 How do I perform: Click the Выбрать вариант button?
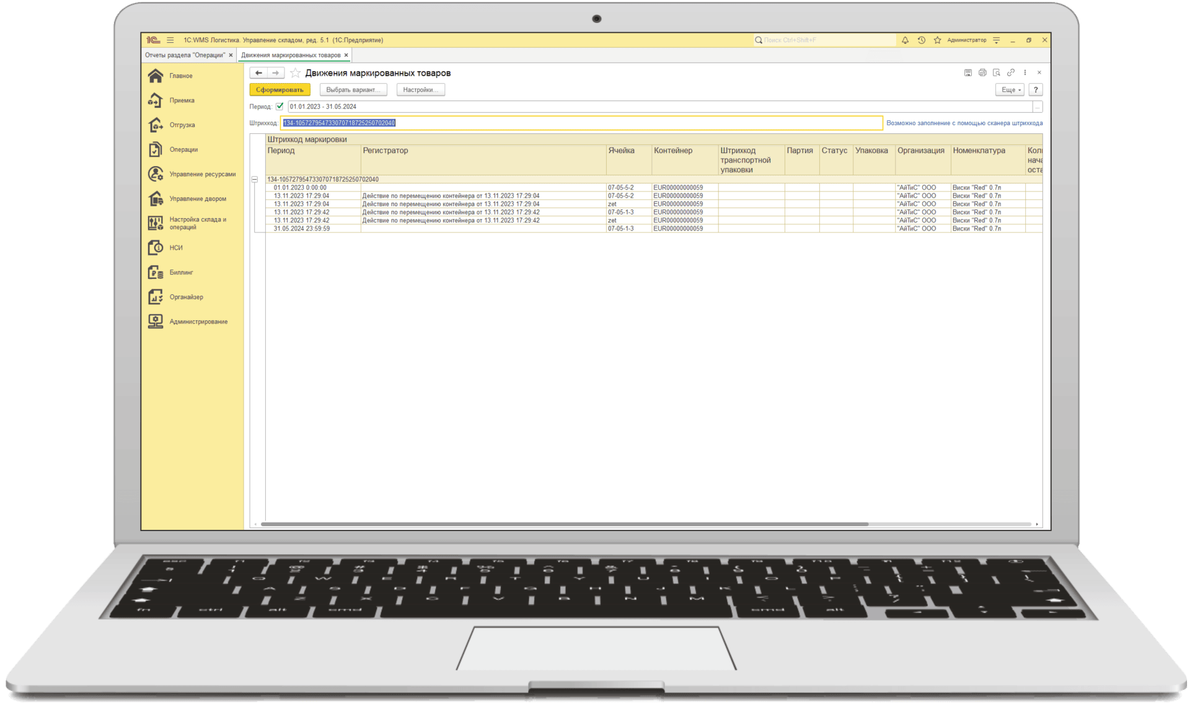353,90
